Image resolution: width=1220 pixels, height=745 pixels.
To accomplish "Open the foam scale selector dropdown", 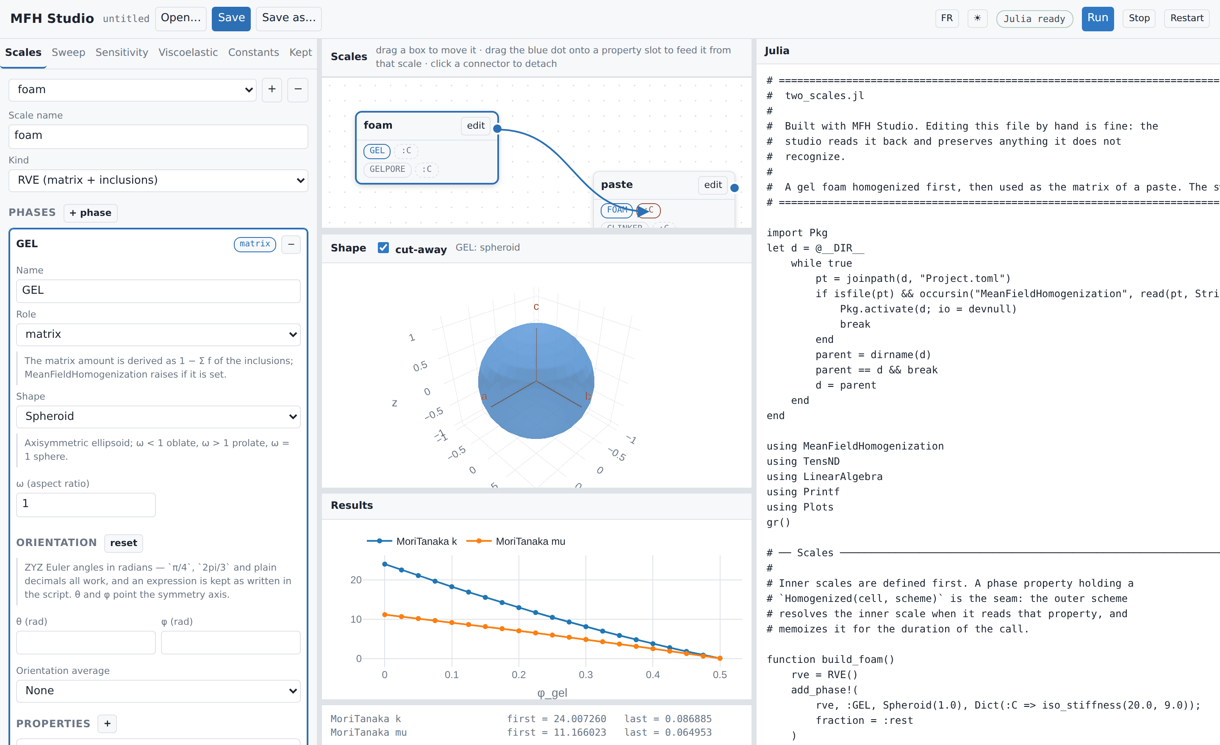I will coord(133,90).
